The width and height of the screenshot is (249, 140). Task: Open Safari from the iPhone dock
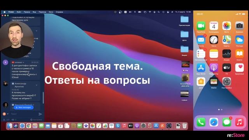click(214, 122)
